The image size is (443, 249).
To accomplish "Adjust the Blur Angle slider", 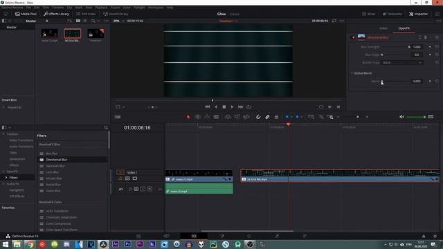I will [x=395, y=55].
